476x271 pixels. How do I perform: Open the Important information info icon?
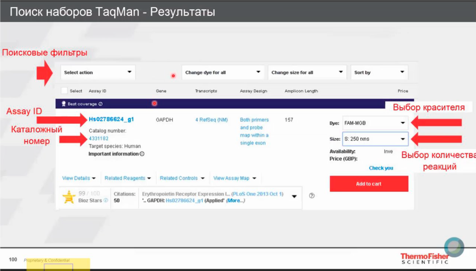(141, 153)
